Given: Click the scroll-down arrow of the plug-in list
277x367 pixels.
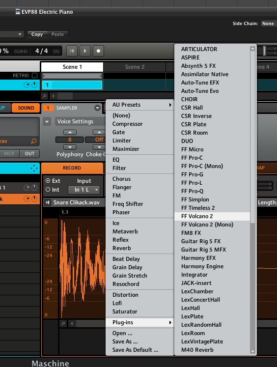Looking at the screenshot, I should click(x=252, y=351).
